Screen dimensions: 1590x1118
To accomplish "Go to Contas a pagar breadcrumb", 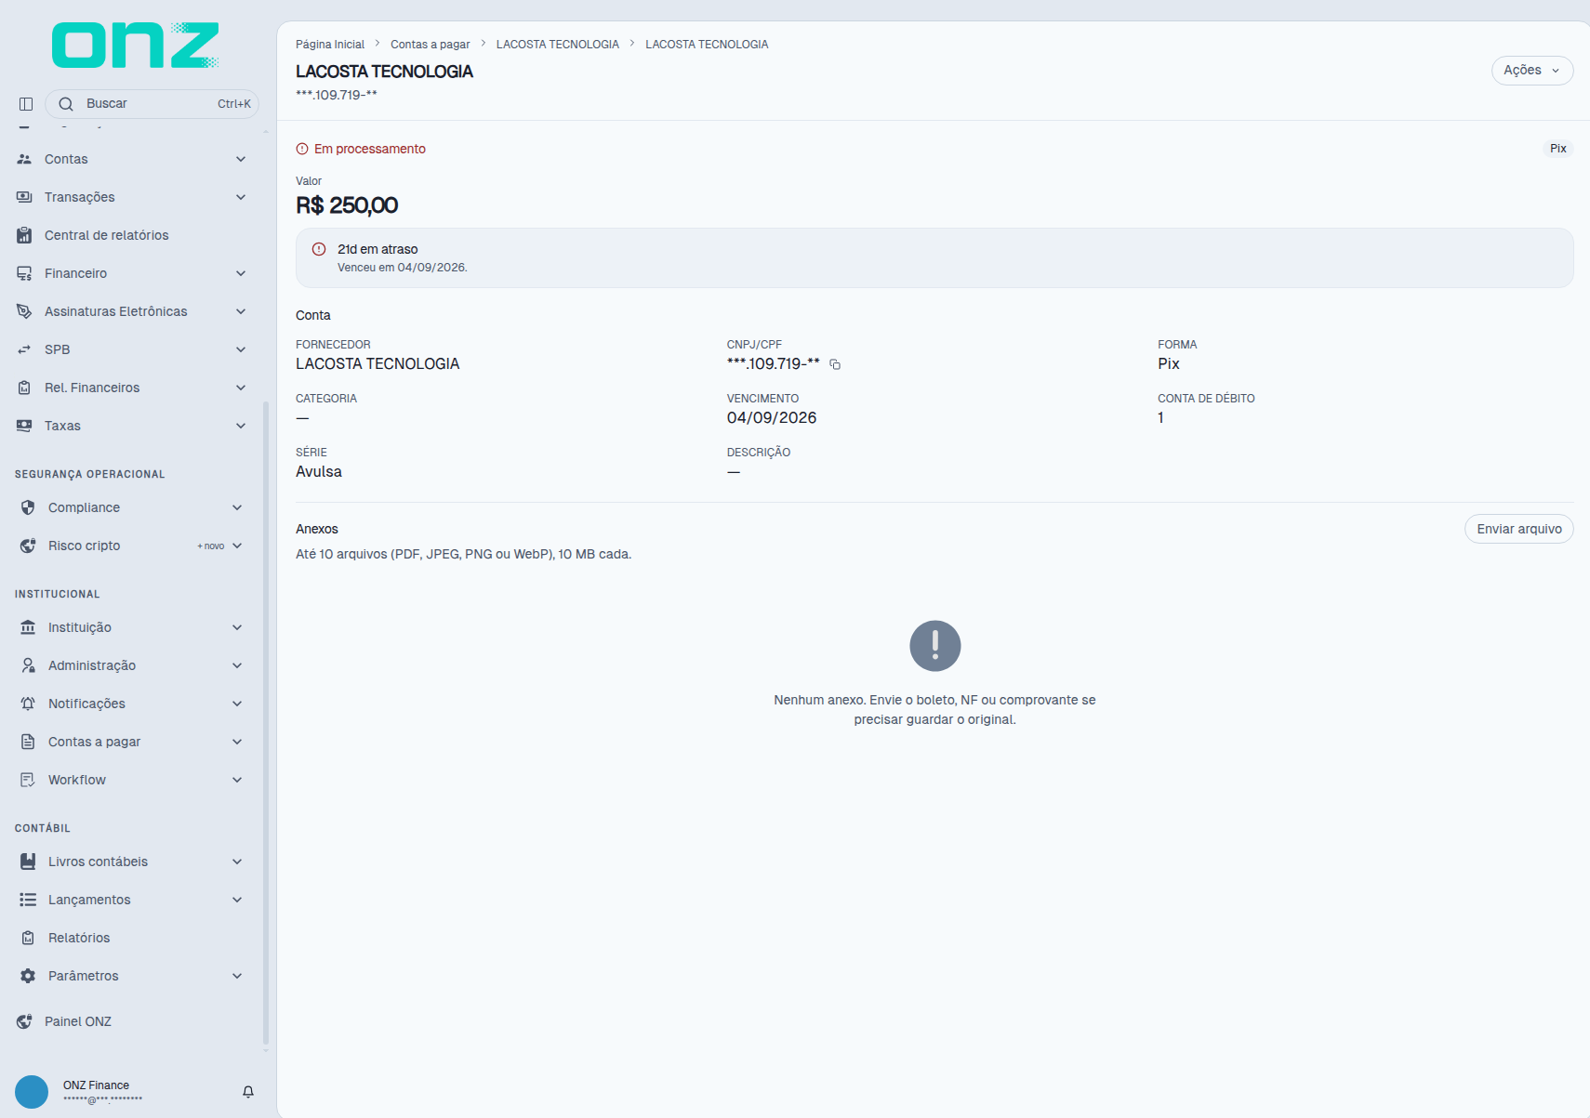I will 430,45.
